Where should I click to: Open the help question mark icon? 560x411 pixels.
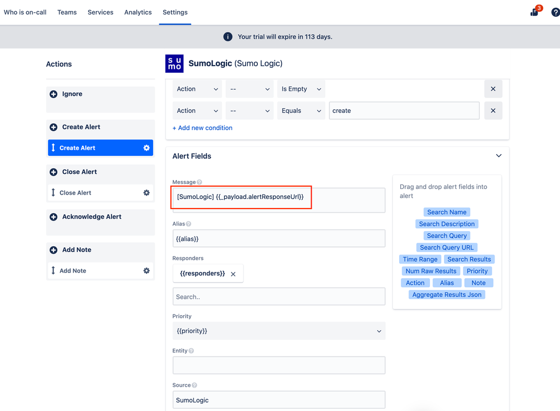pyautogui.click(x=556, y=12)
